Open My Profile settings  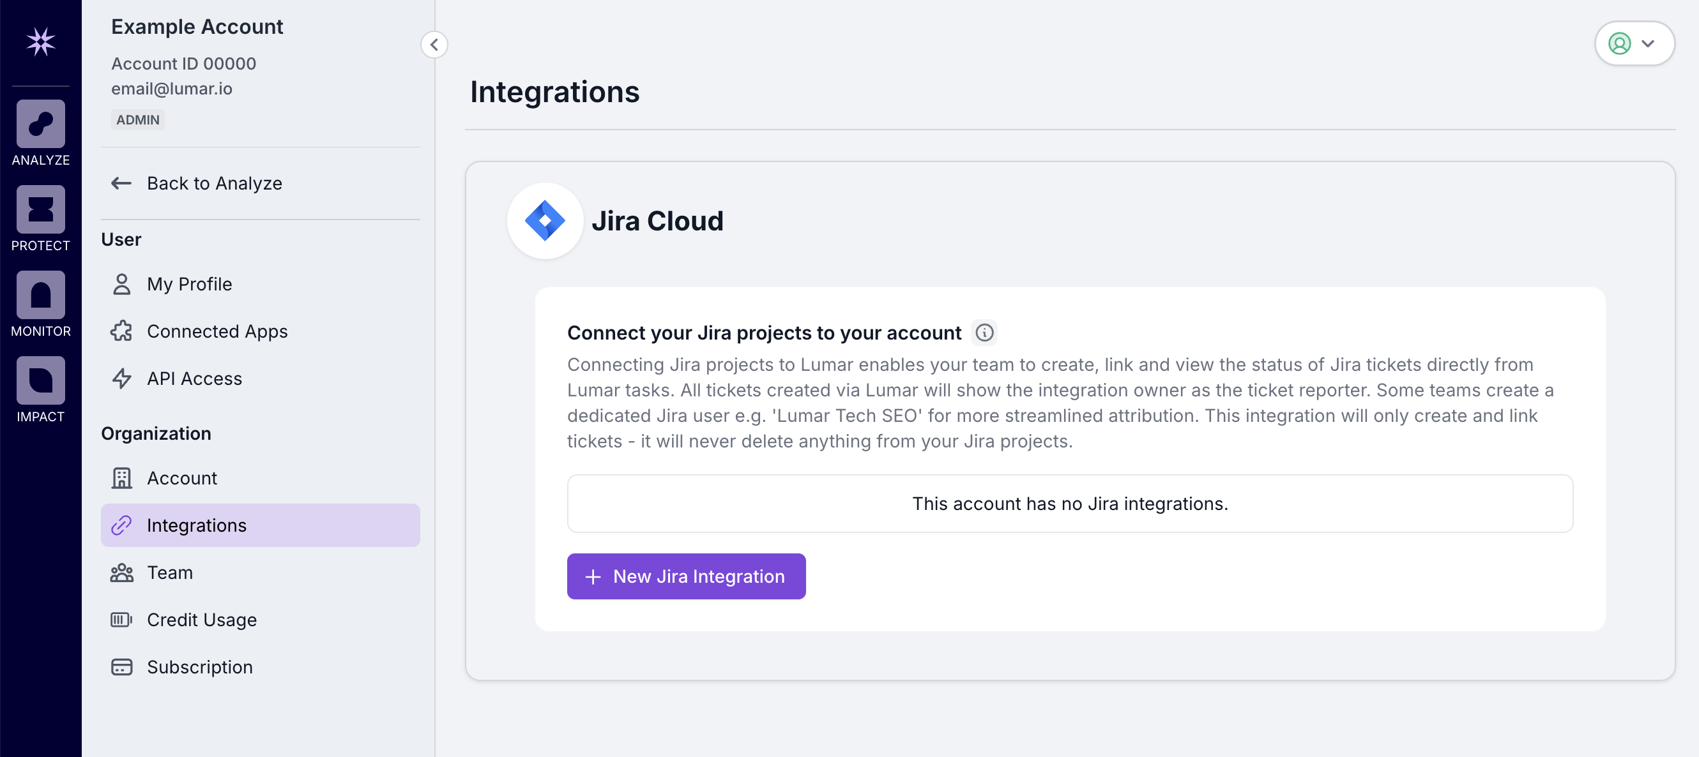tap(189, 284)
